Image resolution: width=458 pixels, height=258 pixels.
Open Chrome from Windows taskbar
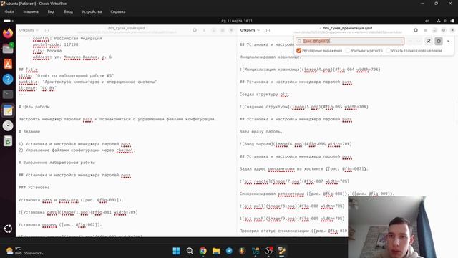coord(203,251)
